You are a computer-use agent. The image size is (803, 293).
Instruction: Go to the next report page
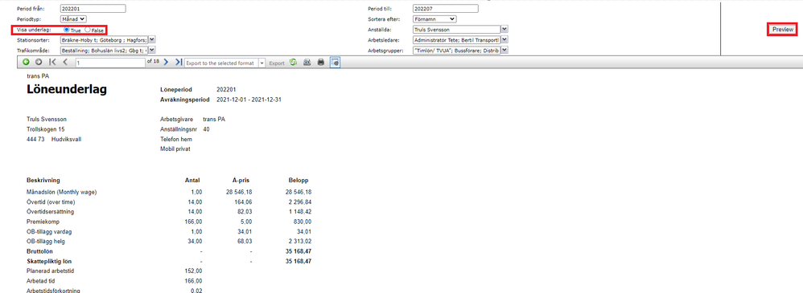tap(166, 63)
